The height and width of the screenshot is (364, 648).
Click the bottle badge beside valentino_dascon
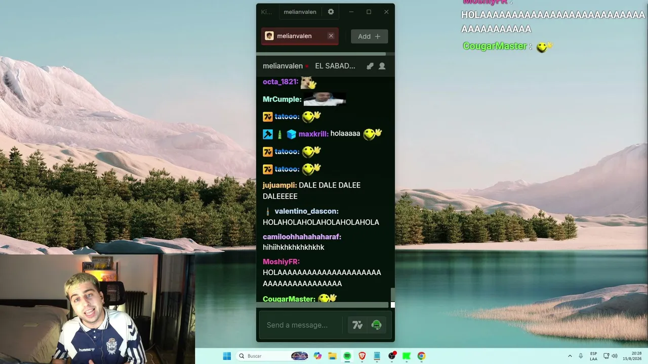(x=268, y=211)
